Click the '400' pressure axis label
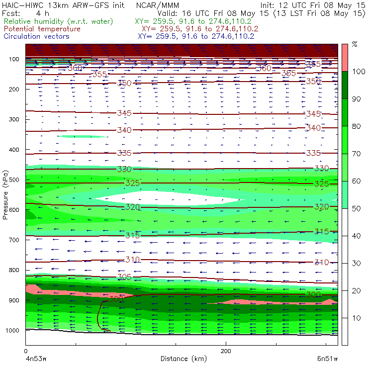The image size is (368, 368). tap(14, 150)
